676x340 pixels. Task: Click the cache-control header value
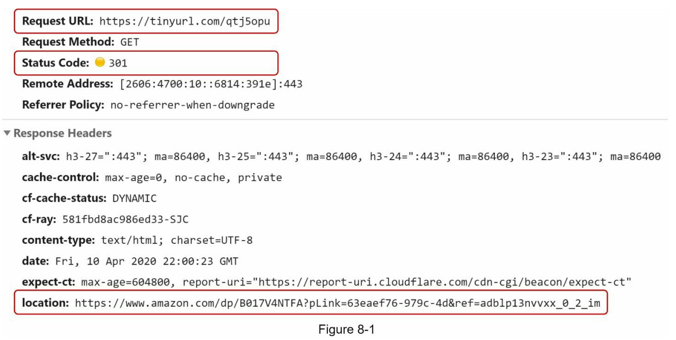point(190,178)
